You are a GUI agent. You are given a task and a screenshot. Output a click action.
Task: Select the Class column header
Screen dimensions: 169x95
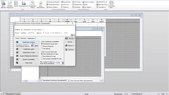point(67,21)
